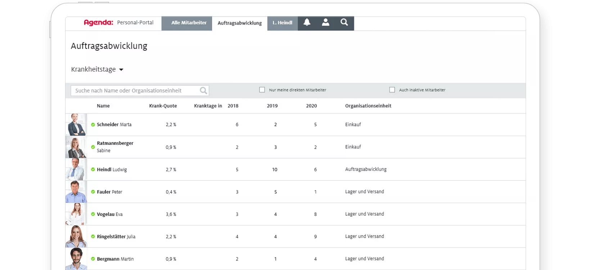Image resolution: width=589 pixels, height=270 pixels.
Task: Click into the name or Organisationseinheit search field
Action: tap(135, 91)
